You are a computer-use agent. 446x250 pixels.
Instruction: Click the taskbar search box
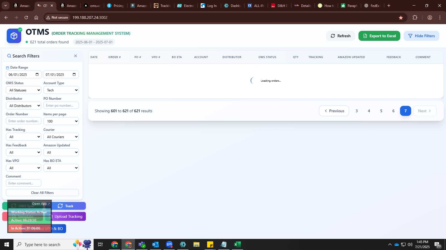coord(54,244)
